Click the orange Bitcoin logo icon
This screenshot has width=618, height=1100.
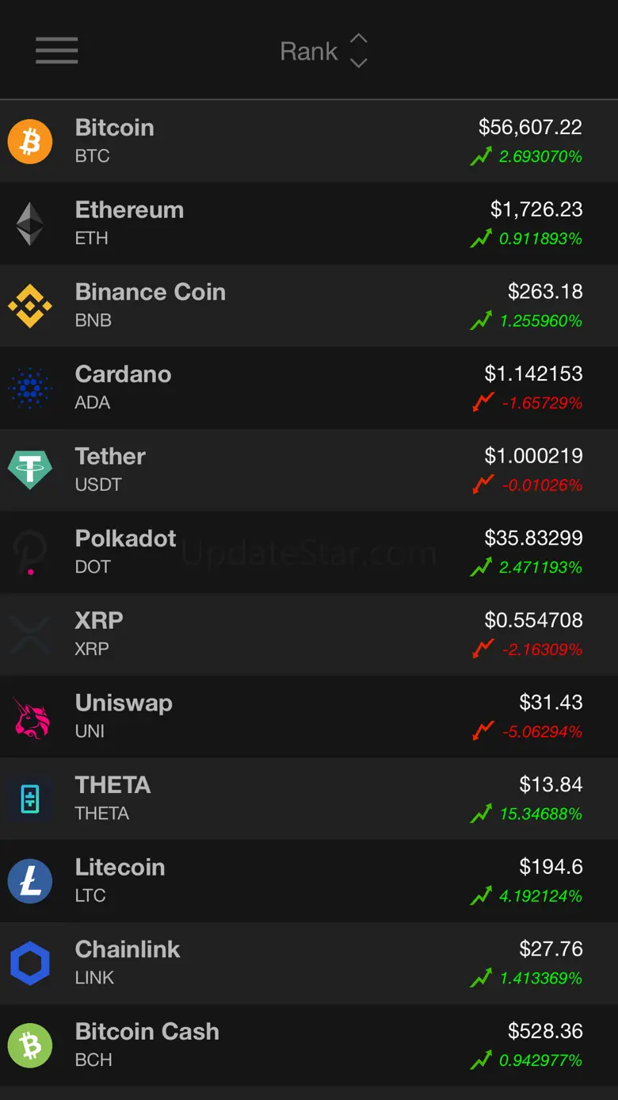[30, 141]
